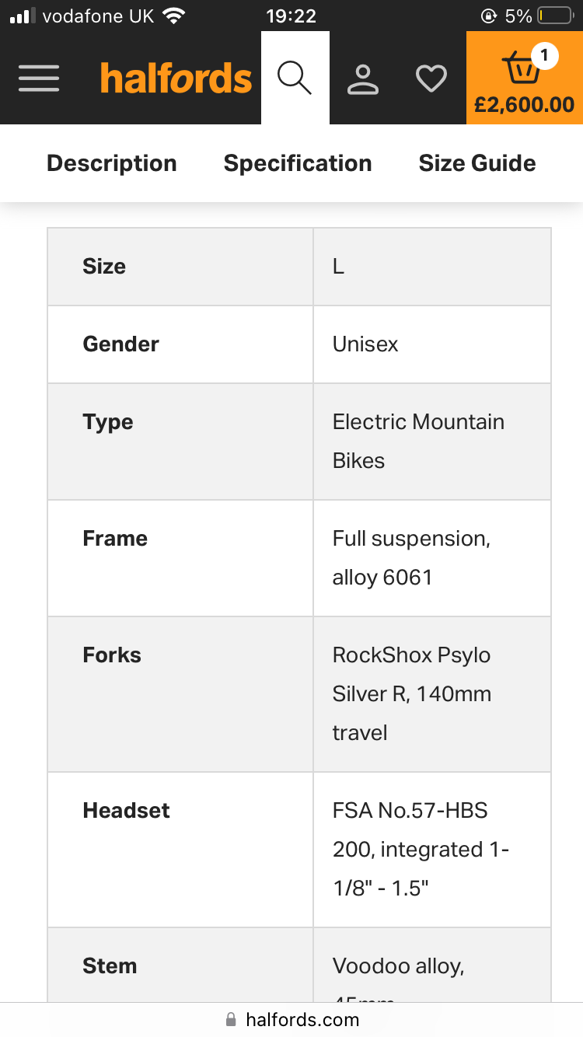The width and height of the screenshot is (583, 1037).
Task: Open the wishlist heart icon
Action: coord(431,79)
